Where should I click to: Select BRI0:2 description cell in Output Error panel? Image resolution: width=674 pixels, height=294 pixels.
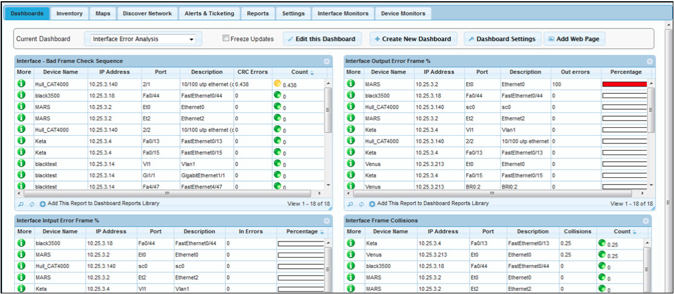pyautogui.click(x=525, y=187)
